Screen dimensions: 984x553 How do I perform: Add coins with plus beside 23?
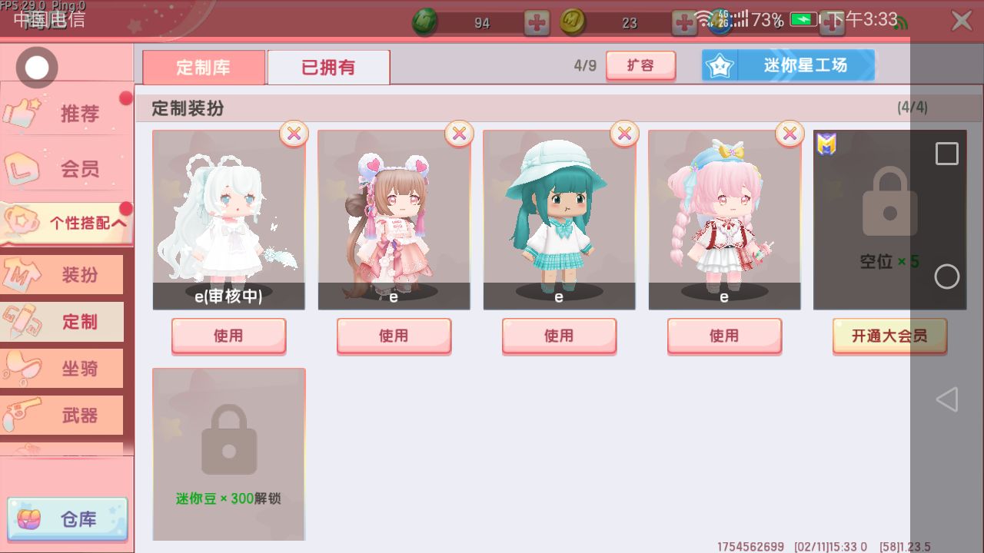(684, 23)
